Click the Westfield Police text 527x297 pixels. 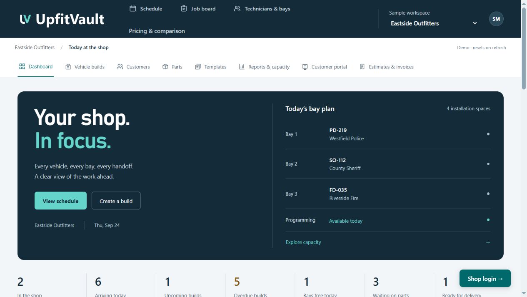click(x=347, y=138)
